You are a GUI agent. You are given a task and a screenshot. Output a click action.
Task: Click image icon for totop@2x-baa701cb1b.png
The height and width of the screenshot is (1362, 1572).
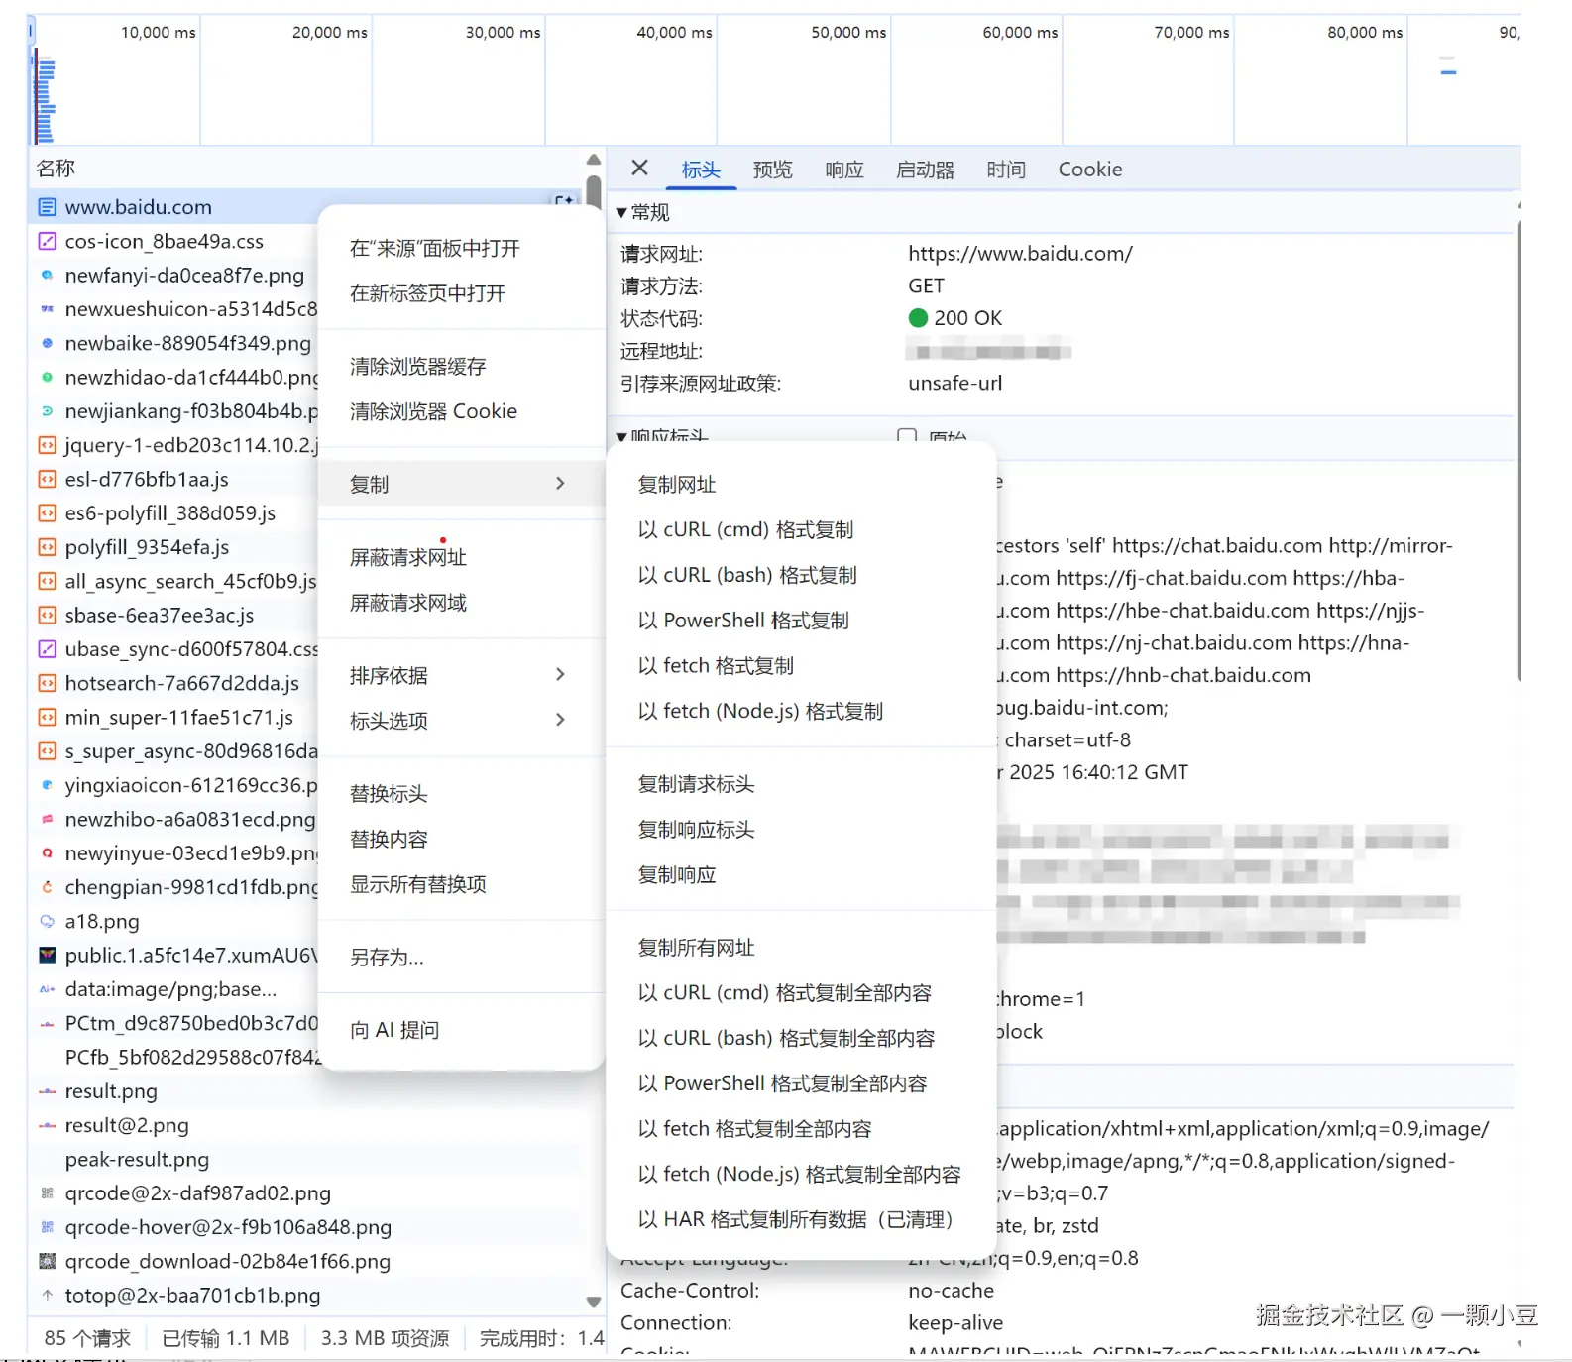coord(47,1295)
